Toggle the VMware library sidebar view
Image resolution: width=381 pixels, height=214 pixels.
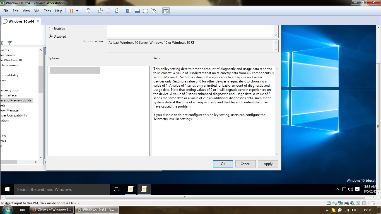click(129, 11)
